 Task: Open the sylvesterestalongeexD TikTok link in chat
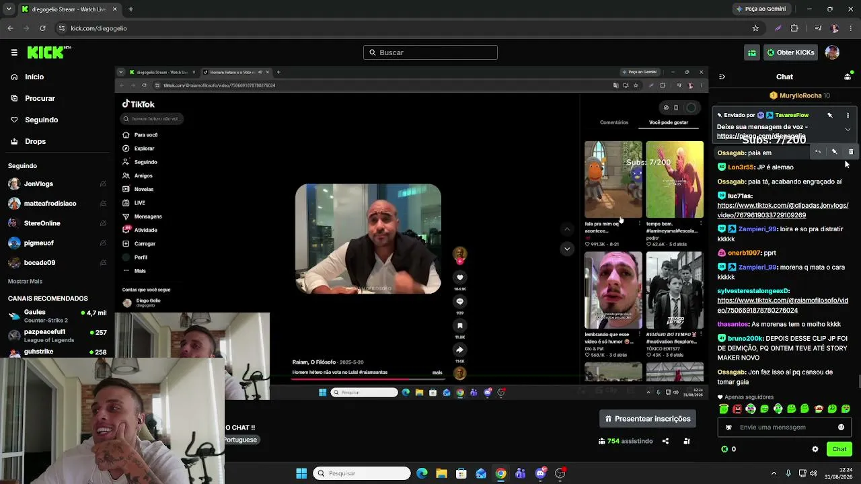coord(782,305)
